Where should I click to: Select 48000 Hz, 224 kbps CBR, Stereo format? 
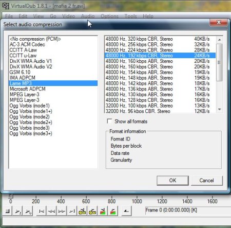(x=160, y=50)
